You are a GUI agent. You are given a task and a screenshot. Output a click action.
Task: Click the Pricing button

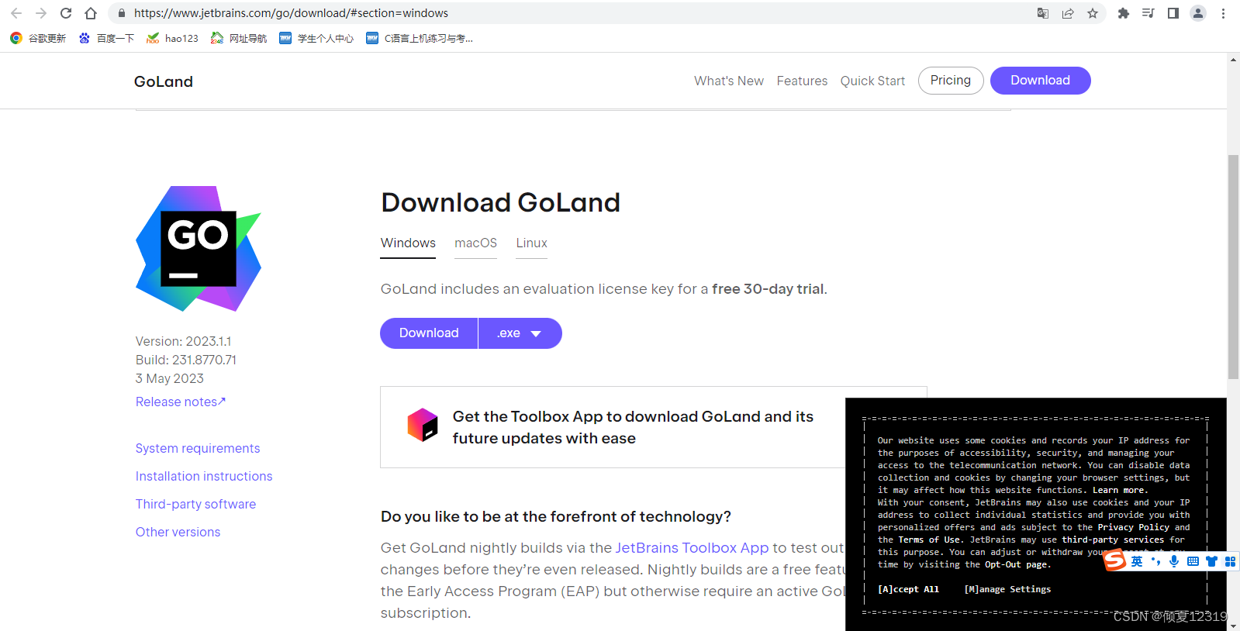coord(951,81)
